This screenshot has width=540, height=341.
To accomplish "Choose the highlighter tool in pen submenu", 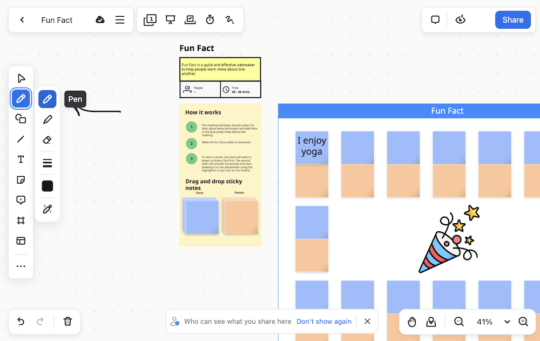I will pyautogui.click(x=48, y=119).
